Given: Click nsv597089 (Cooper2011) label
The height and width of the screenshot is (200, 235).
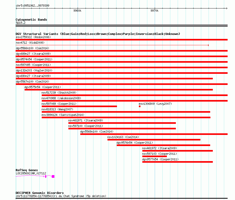Looking at the screenshot, I should click(x=59, y=104).
